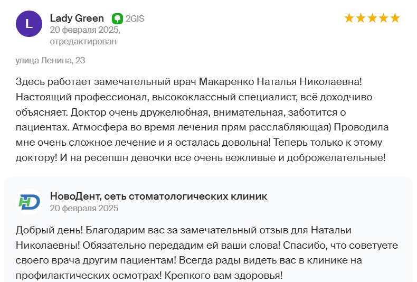Select the first rating star
The height and width of the screenshot is (282, 417).
[x=349, y=18]
